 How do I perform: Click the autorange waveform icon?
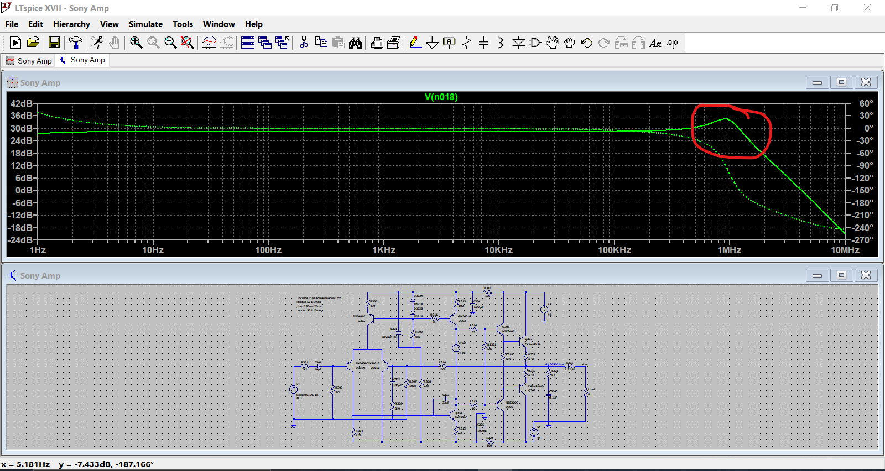click(209, 43)
